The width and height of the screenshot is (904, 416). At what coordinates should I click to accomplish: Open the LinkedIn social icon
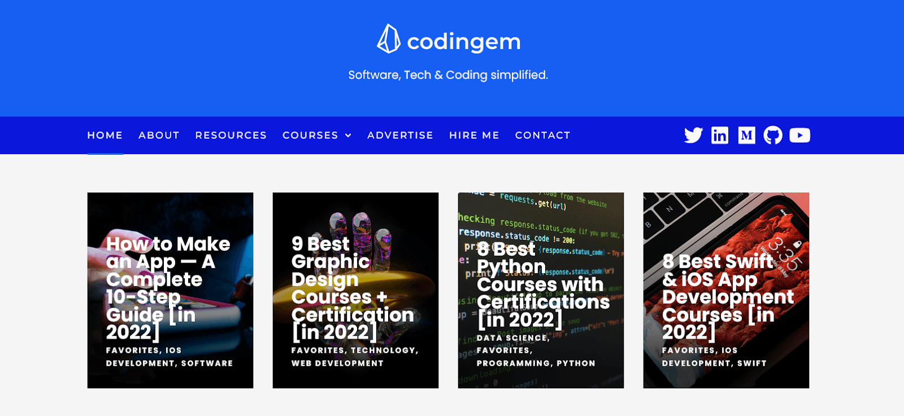tap(719, 135)
